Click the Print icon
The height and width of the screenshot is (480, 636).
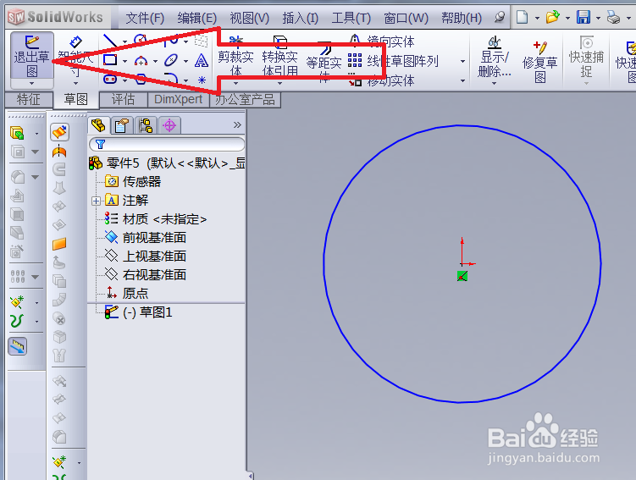click(x=613, y=17)
